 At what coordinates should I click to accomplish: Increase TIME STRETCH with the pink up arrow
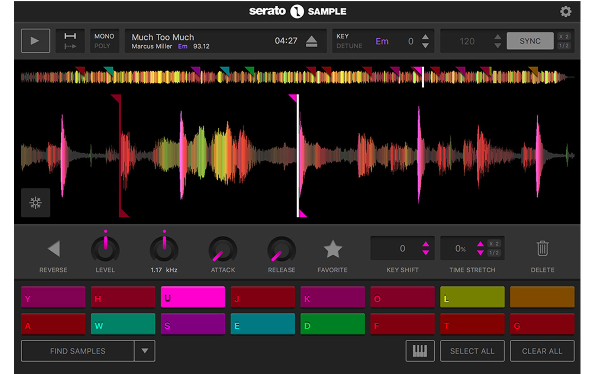coord(480,244)
